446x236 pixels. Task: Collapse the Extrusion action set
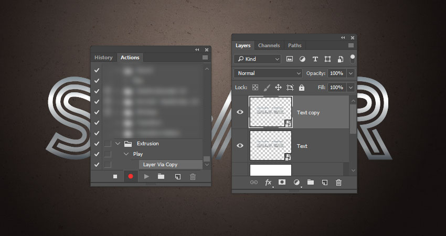[x=118, y=143]
